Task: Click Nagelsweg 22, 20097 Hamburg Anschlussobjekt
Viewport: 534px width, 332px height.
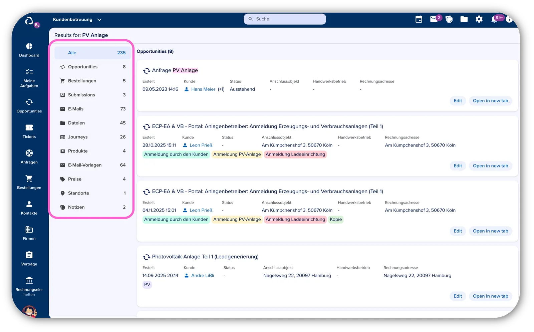Action: (297, 276)
